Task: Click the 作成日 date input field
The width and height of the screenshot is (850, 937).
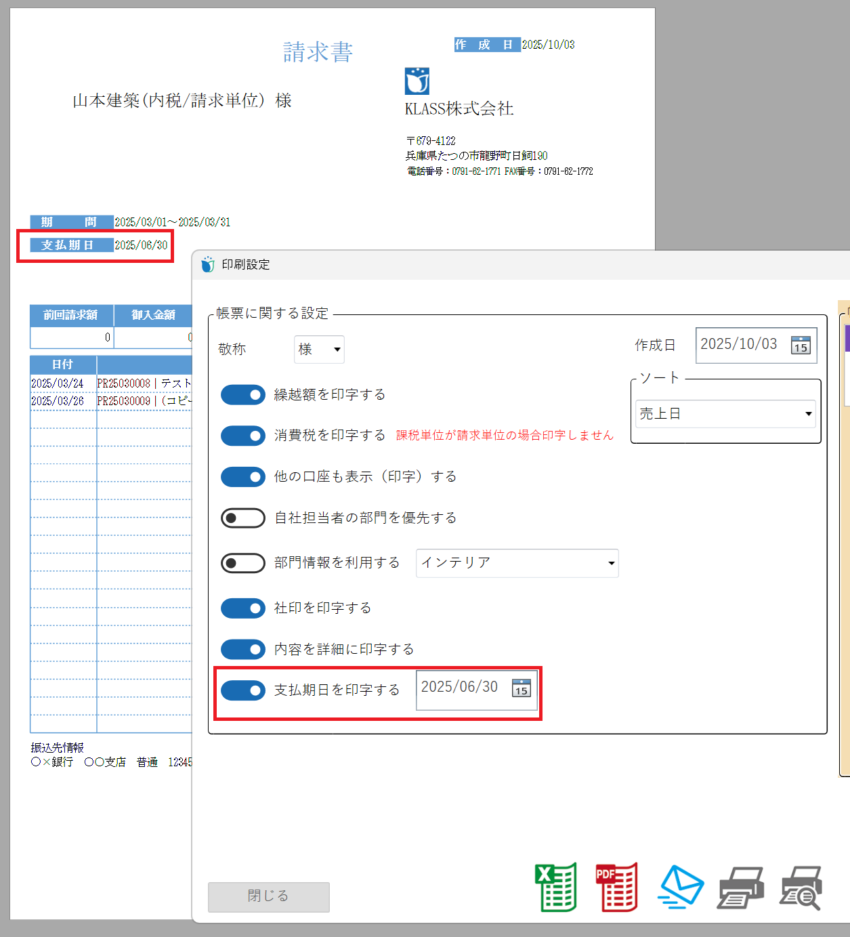Action: (740, 345)
